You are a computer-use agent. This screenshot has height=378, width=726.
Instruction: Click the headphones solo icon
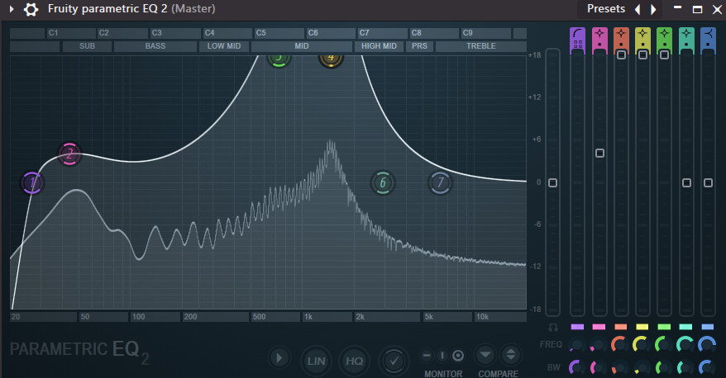click(553, 327)
